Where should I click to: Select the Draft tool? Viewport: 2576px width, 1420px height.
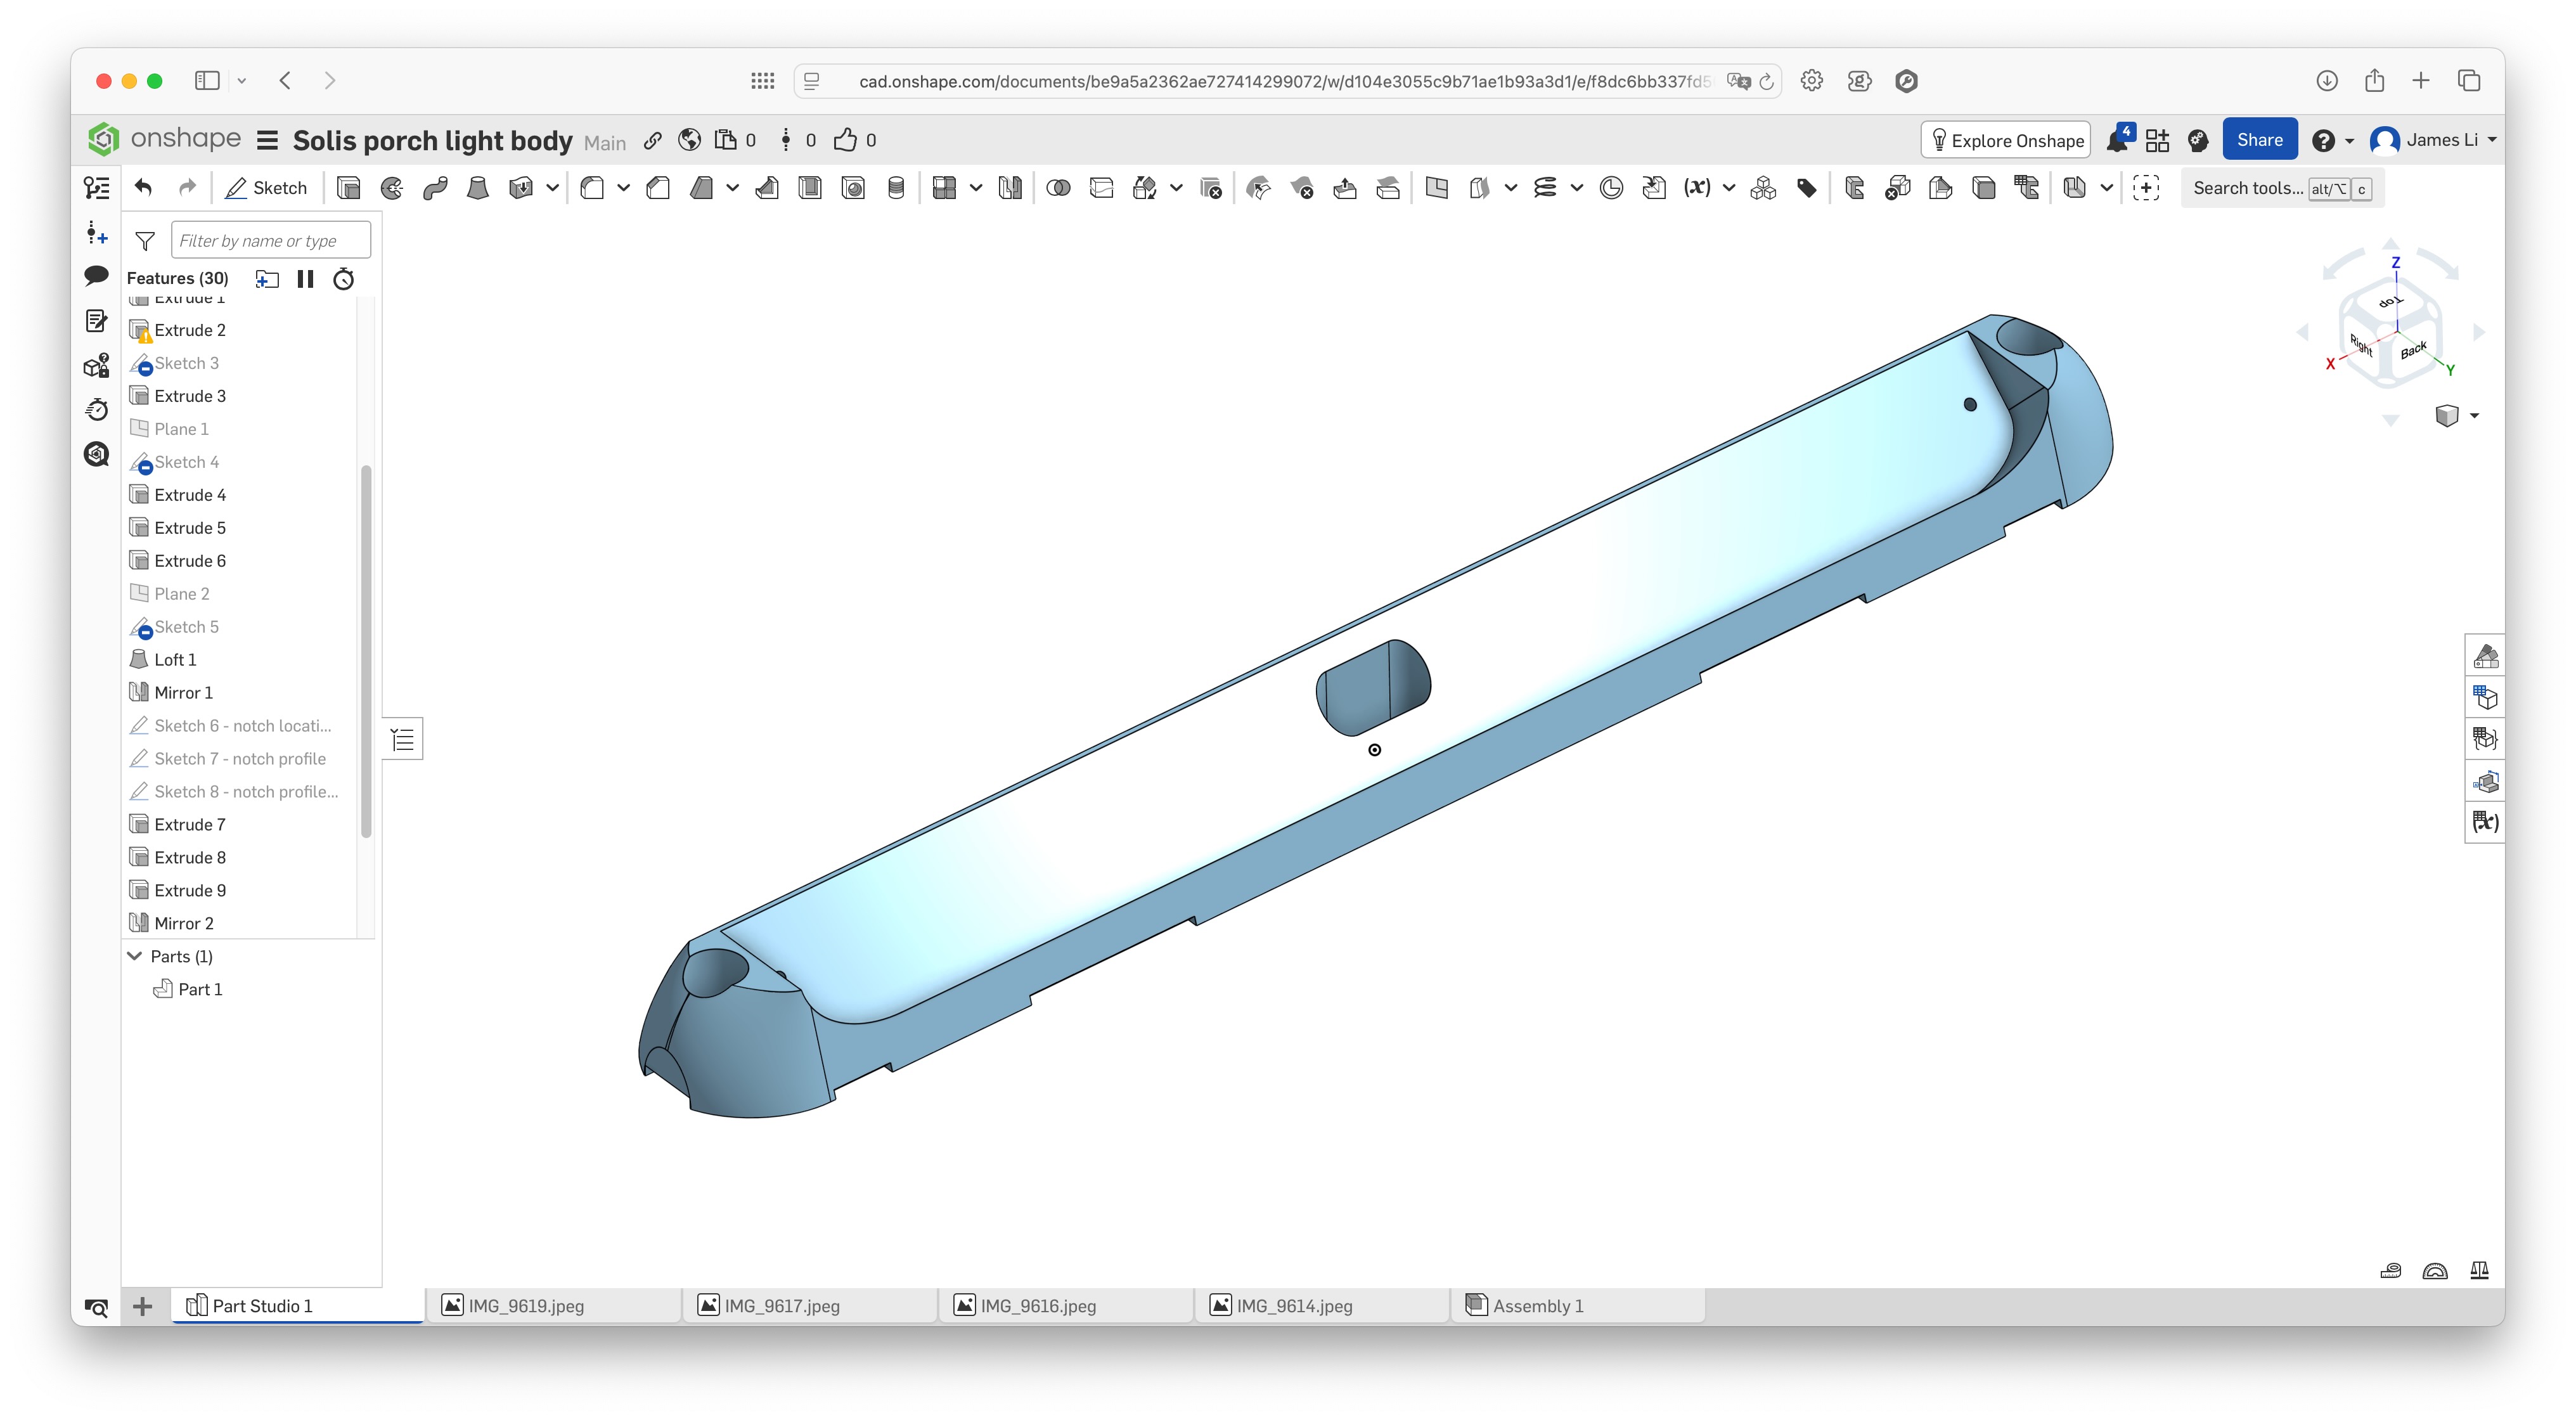(x=701, y=188)
